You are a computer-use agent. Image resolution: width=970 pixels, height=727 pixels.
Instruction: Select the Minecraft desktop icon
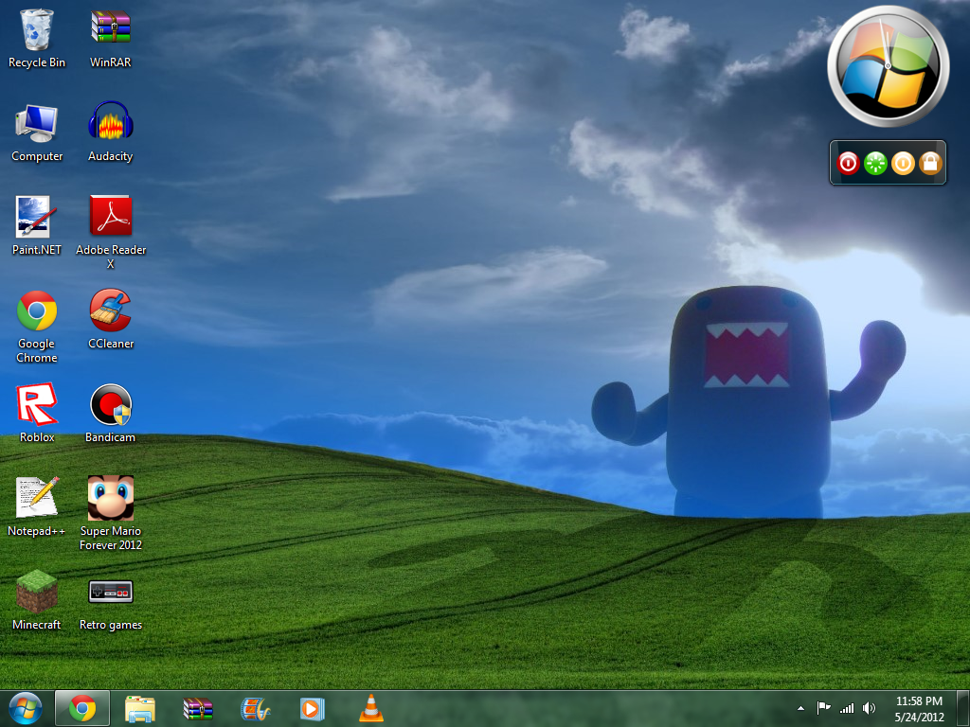(x=37, y=600)
